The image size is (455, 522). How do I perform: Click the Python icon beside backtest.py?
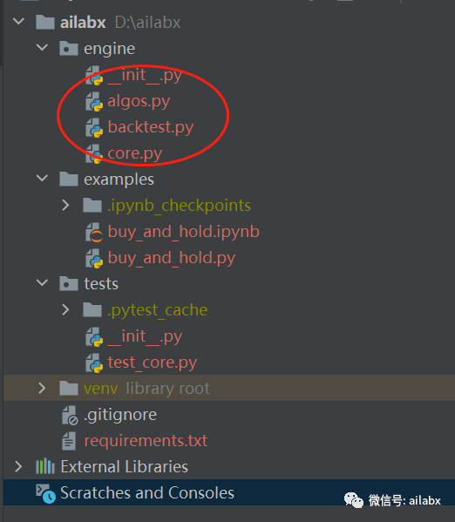(x=94, y=127)
